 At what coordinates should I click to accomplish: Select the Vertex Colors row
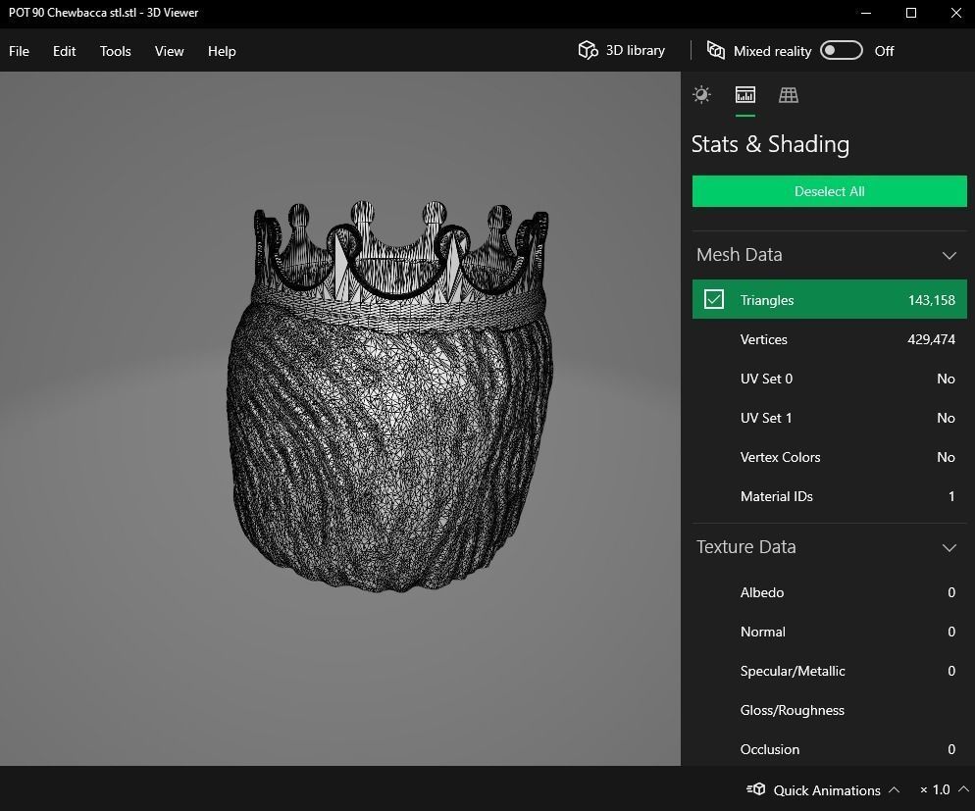830,457
